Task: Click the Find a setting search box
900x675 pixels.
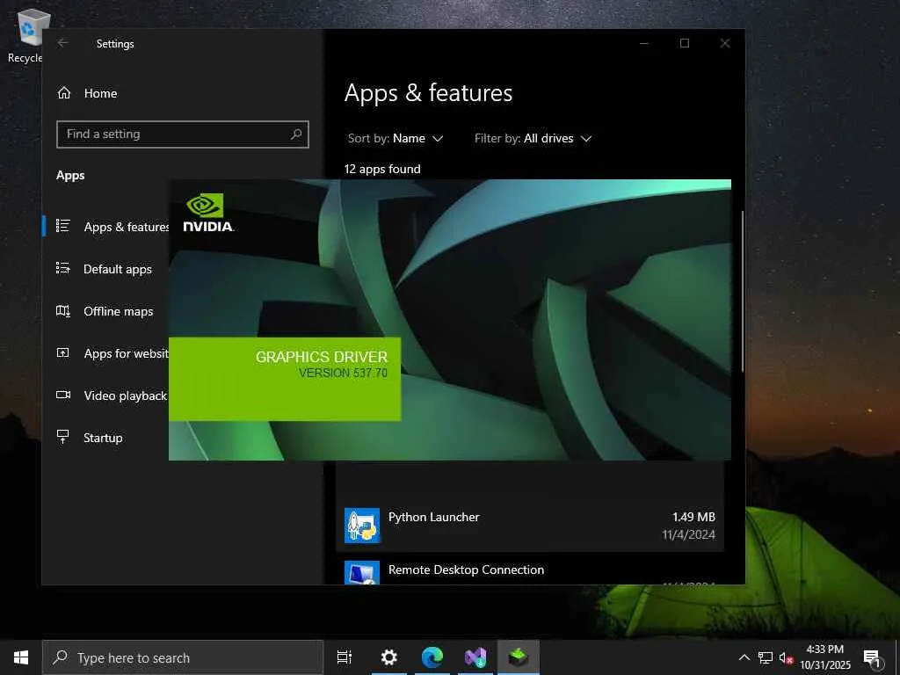Action: pos(183,134)
